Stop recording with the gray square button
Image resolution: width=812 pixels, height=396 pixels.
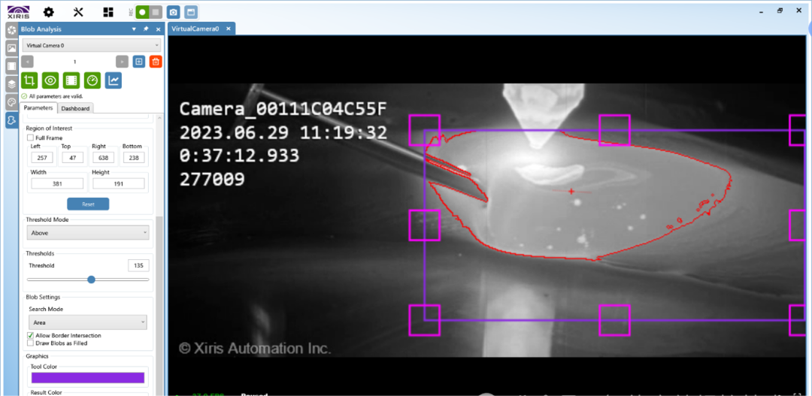[x=156, y=12]
